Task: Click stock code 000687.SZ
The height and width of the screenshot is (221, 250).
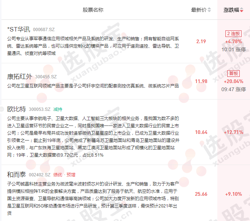Action: 44,30
